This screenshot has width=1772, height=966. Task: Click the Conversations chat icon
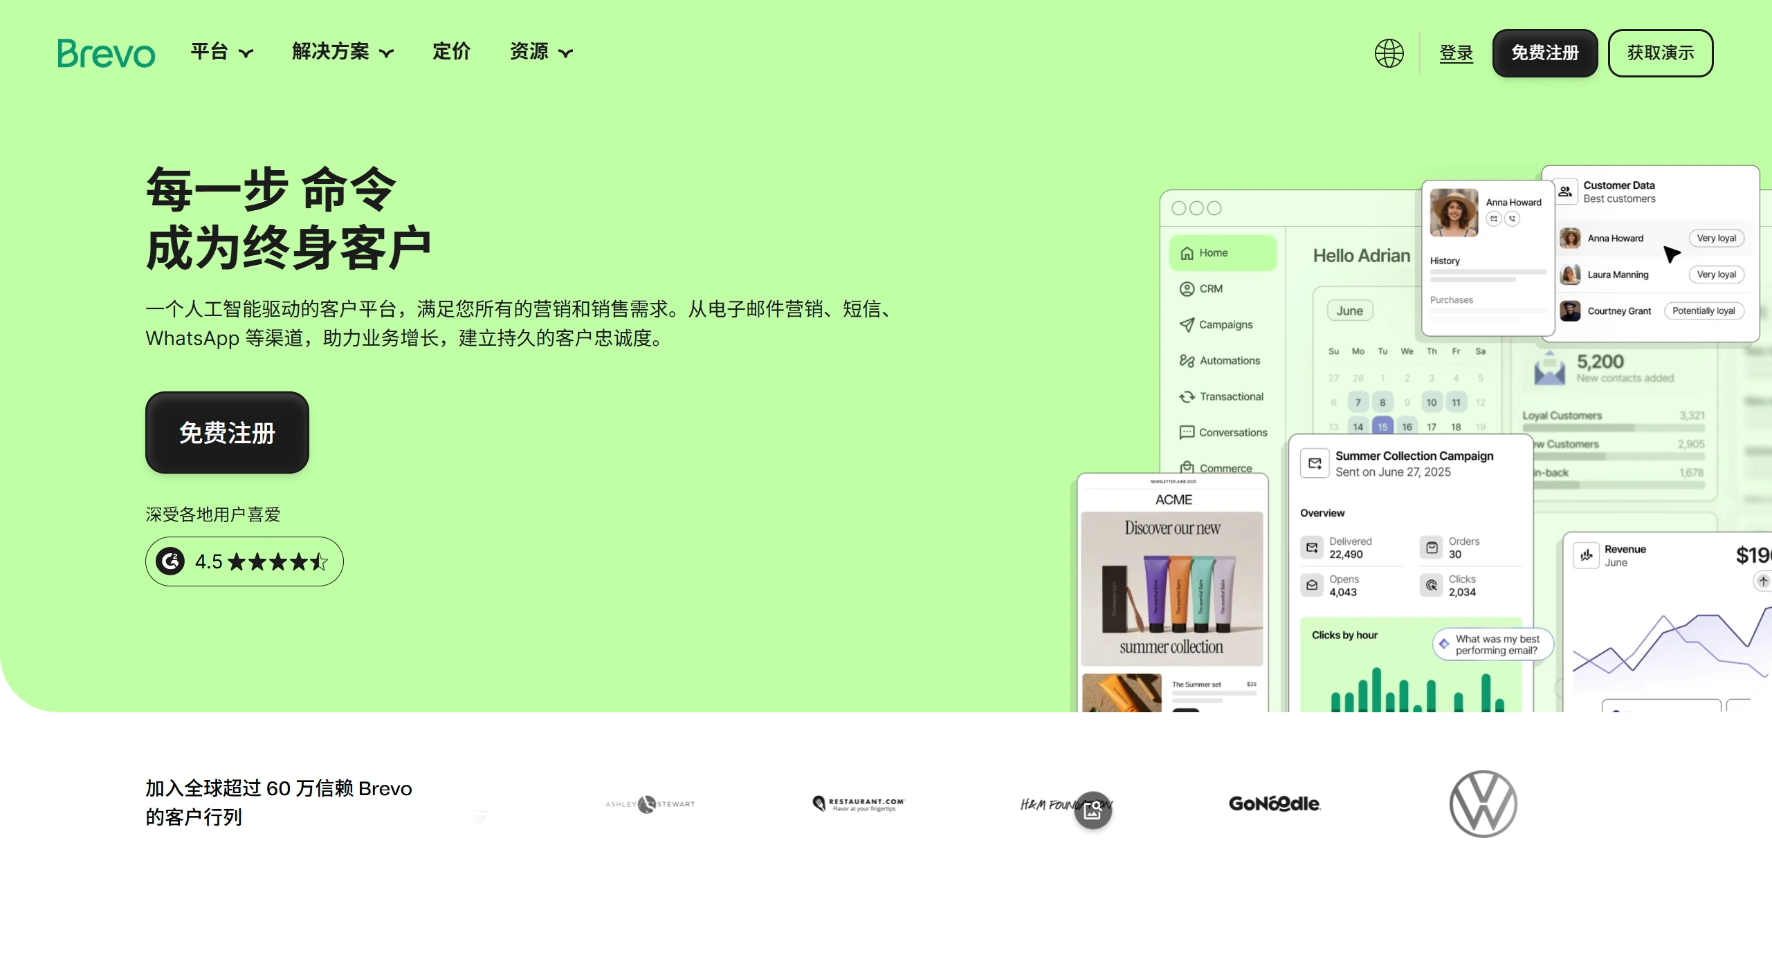[1187, 433]
